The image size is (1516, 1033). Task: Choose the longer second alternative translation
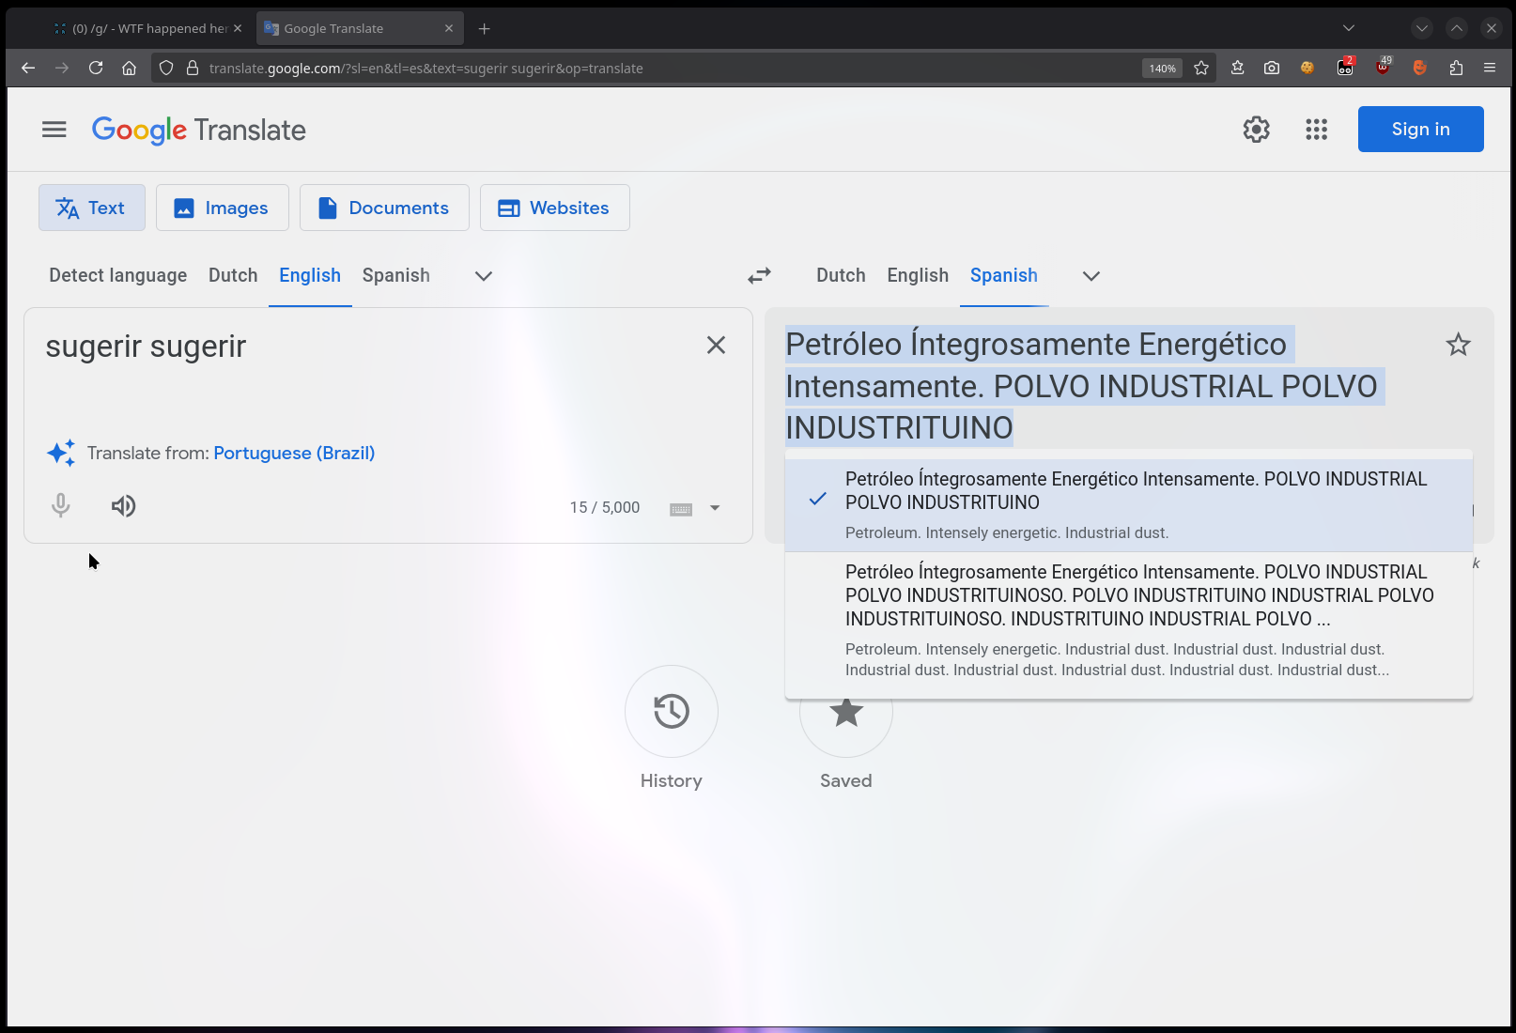(1129, 620)
